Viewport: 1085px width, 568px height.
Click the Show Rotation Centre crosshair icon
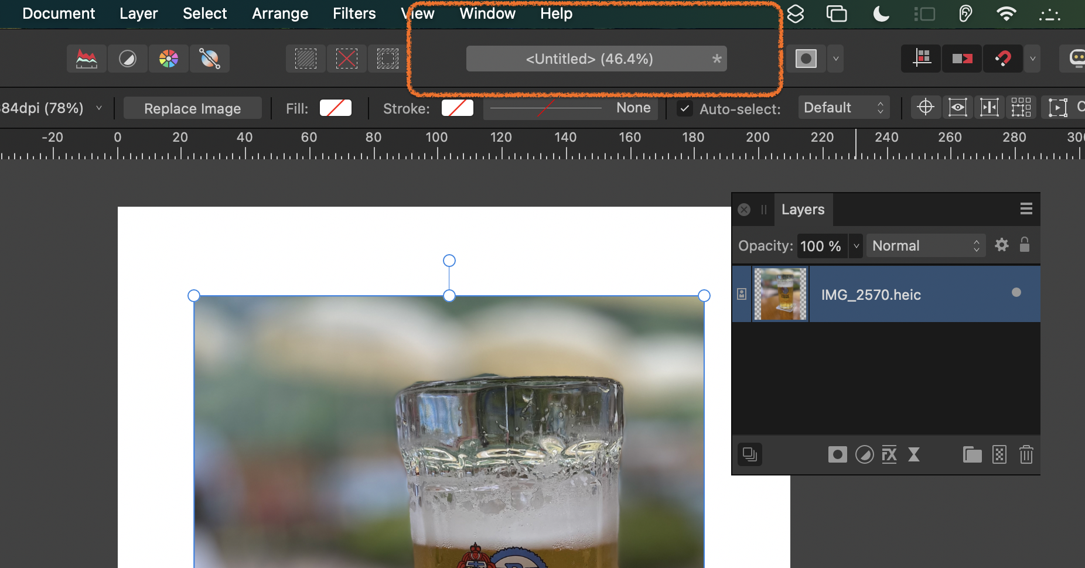926,107
